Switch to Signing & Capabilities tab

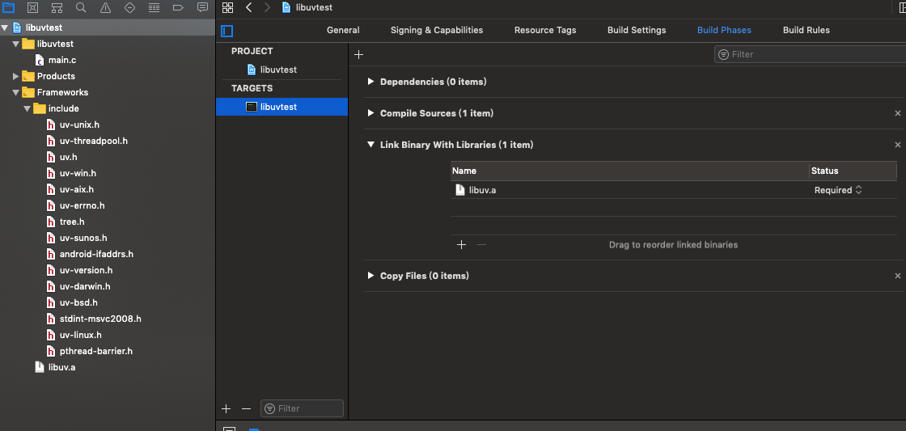[x=437, y=30]
